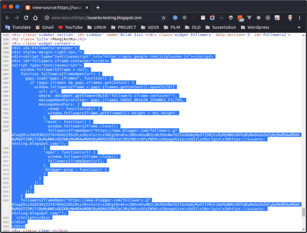The height and width of the screenshot is (233, 307).
Task: Open the home page
Action: click(x=35, y=18)
